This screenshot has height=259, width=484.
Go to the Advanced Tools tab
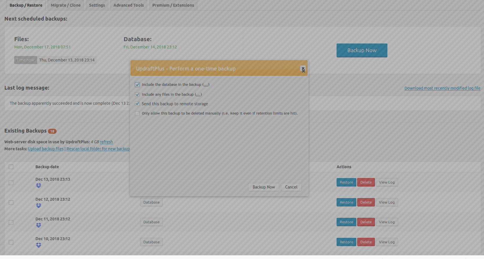[x=129, y=5]
